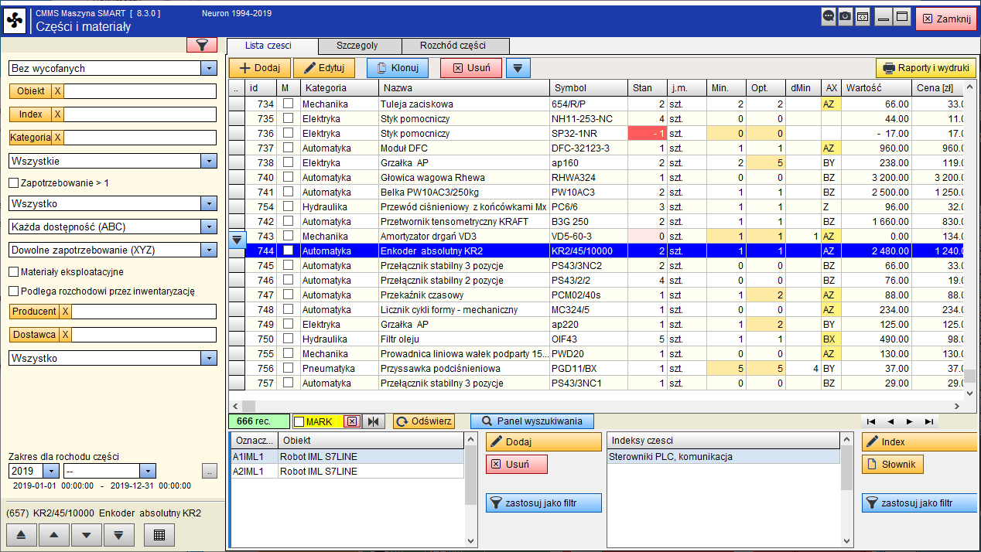Expand the '--' period dropdown
This screenshot has width=981, height=552.
pos(148,471)
